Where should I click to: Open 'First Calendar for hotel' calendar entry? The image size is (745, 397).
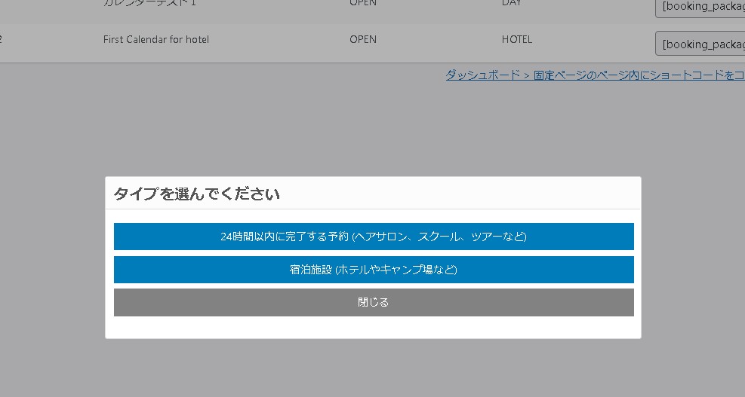click(156, 39)
